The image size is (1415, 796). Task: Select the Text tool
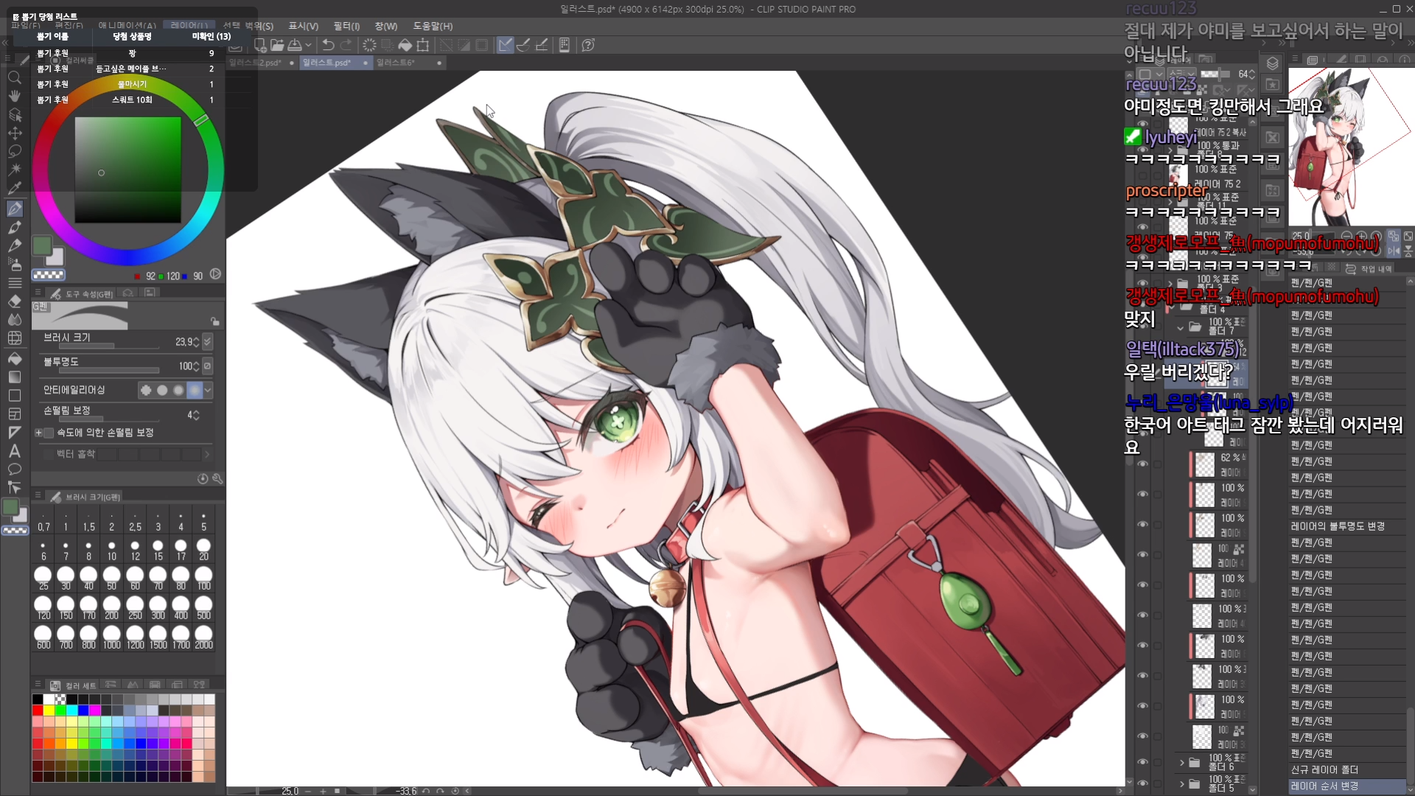tap(14, 451)
